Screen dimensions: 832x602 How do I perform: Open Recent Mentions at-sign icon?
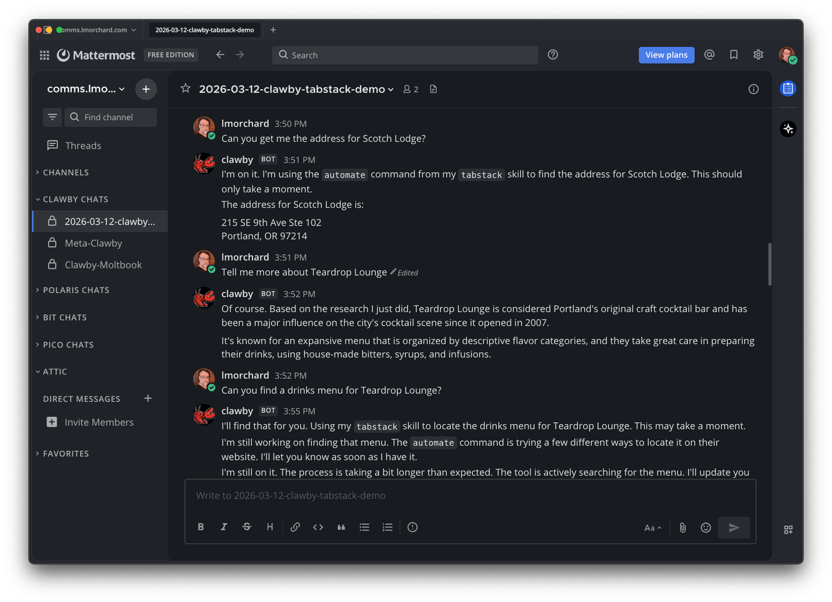pos(709,55)
